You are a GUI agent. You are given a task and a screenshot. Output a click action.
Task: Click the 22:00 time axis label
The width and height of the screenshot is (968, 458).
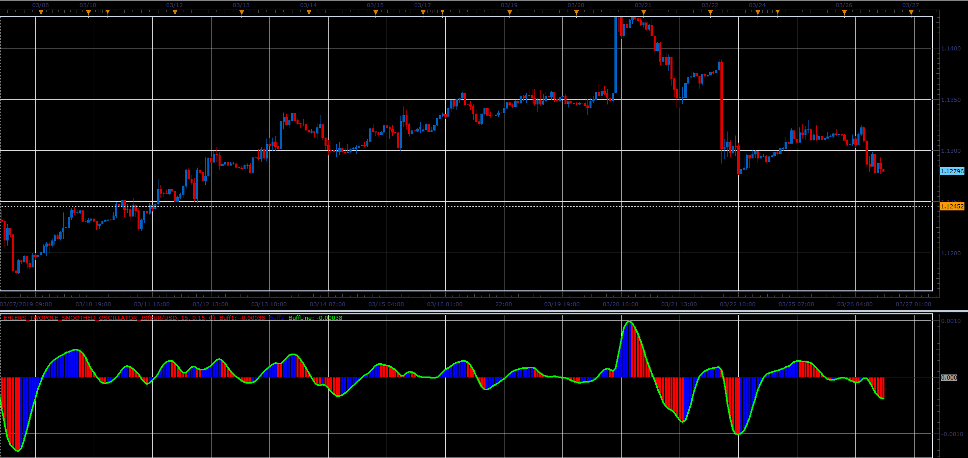[x=503, y=304]
